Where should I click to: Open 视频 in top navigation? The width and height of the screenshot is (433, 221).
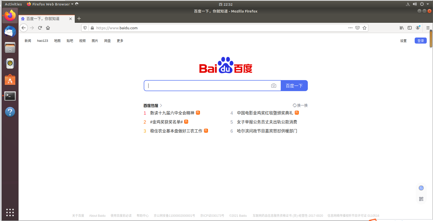point(82,41)
